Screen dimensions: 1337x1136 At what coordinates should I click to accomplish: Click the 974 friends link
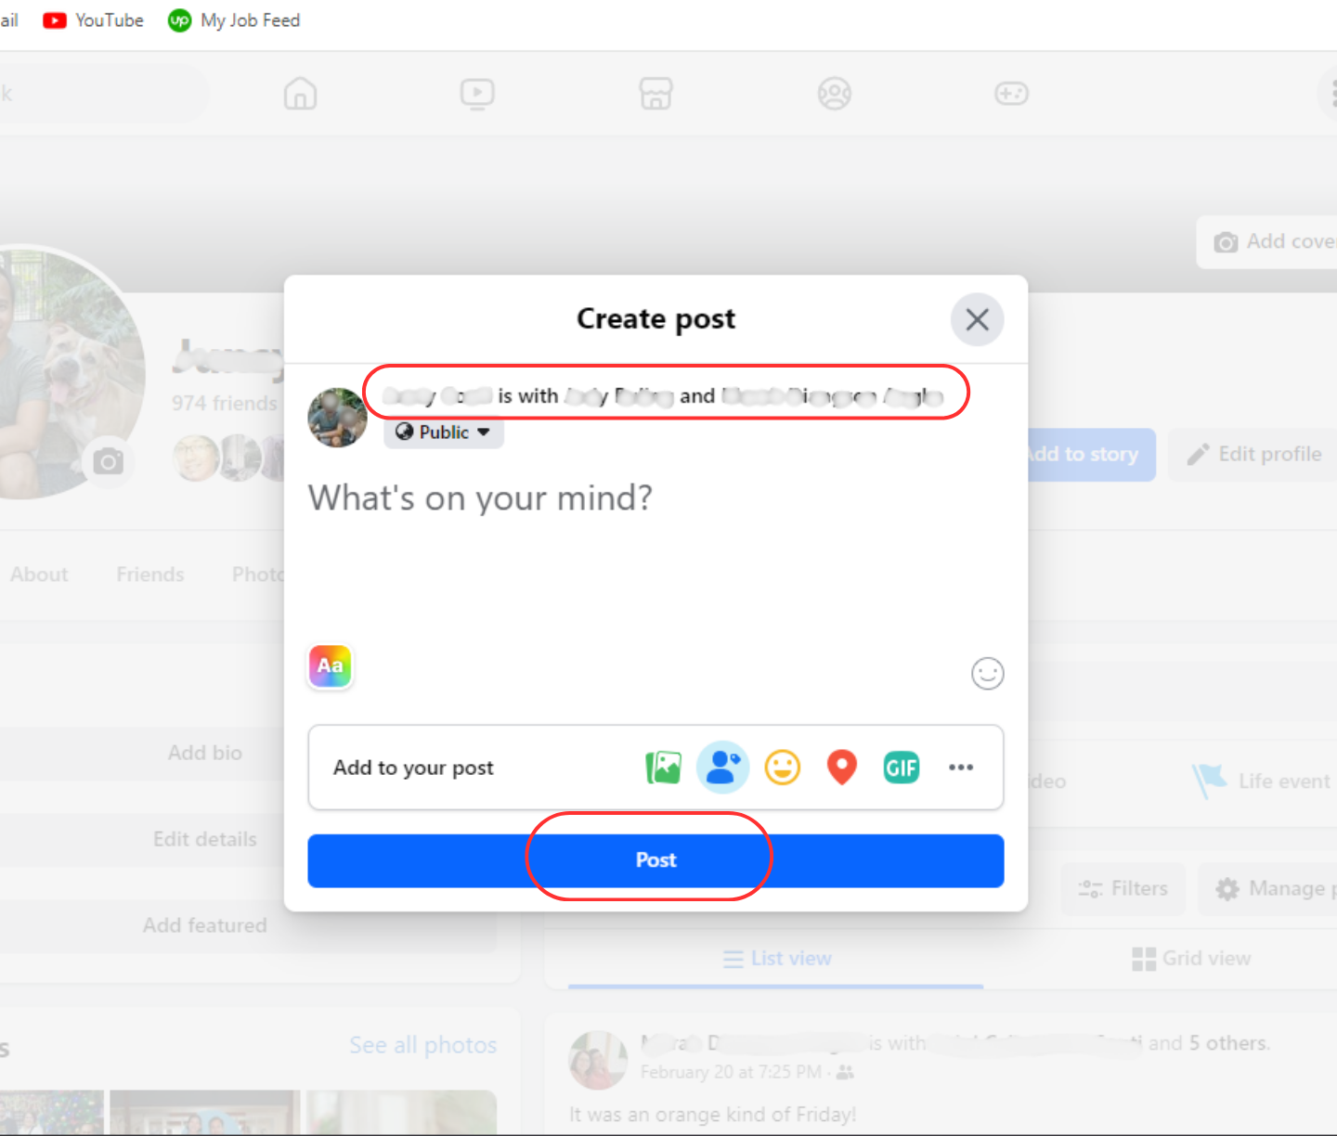point(224,403)
